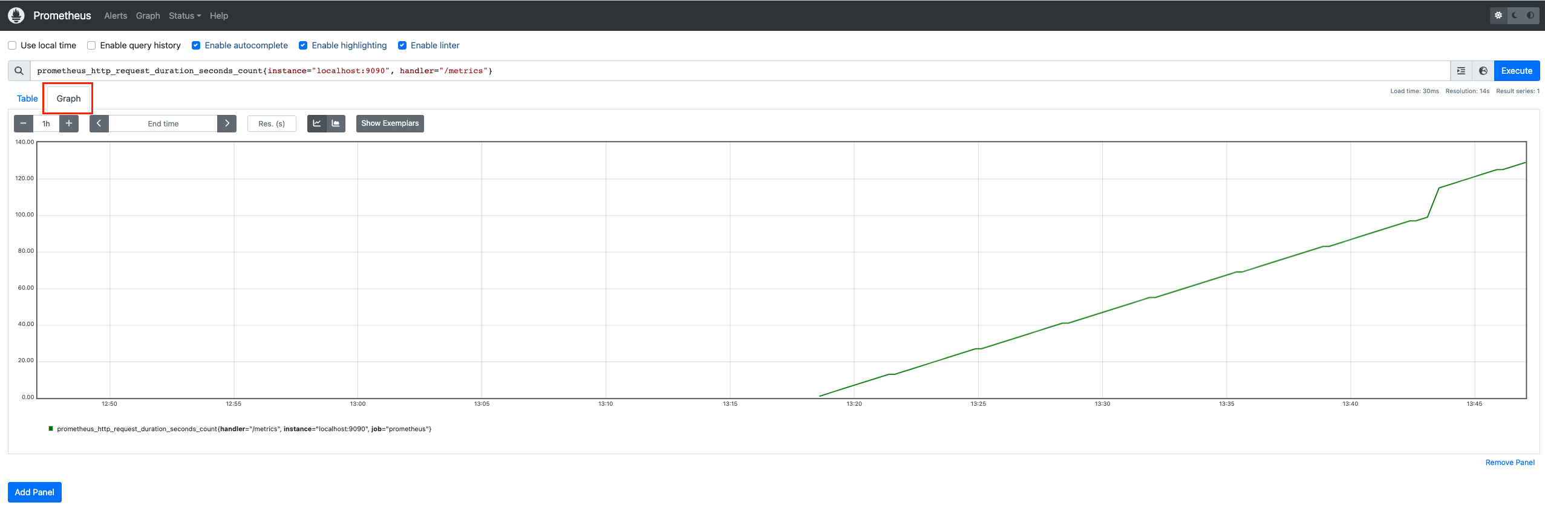Uncheck Enable linter checkbox

pos(402,45)
